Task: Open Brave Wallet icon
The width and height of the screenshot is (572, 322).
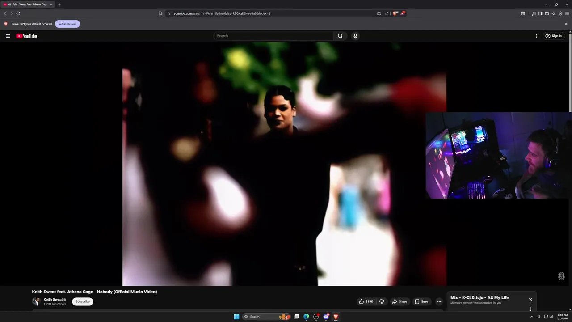Action: point(547,13)
